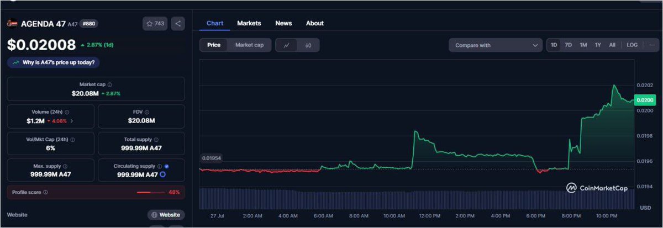
Task: Select 1D time range
Action: click(554, 45)
